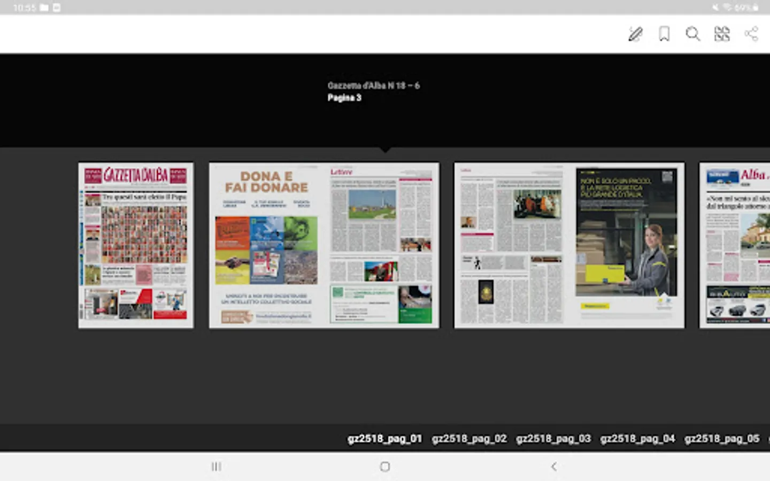Start a search in the issue
The width and height of the screenshot is (770, 481).
coord(693,34)
